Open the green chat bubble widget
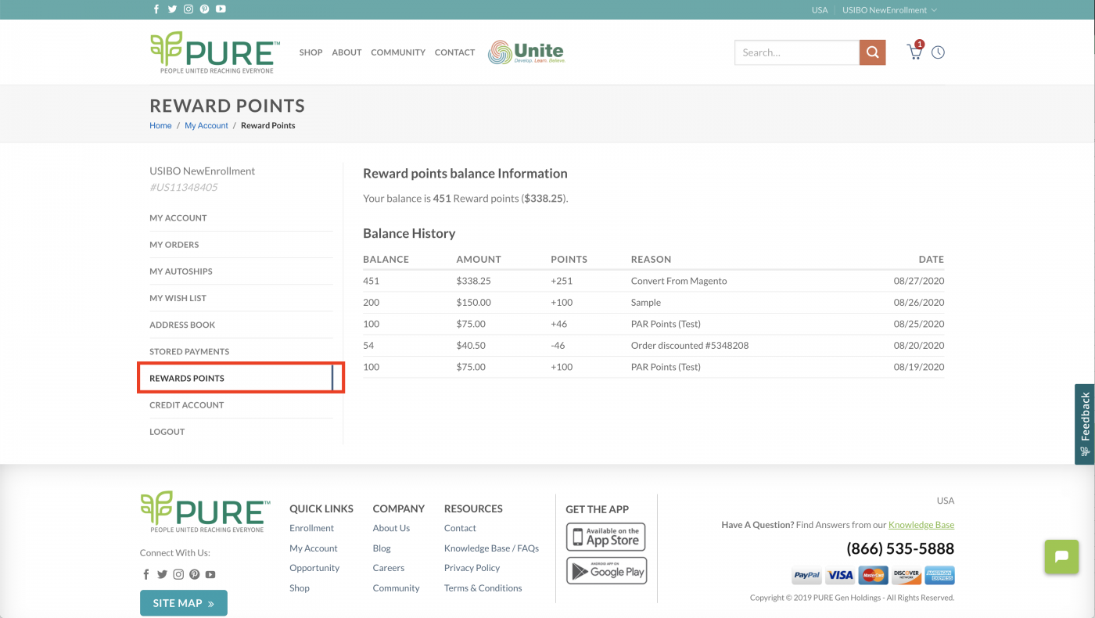The width and height of the screenshot is (1095, 618). [1061, 557]
